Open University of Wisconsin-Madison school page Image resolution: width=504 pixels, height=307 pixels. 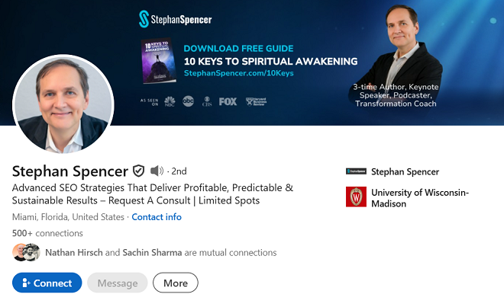click(x=420, y=198)
